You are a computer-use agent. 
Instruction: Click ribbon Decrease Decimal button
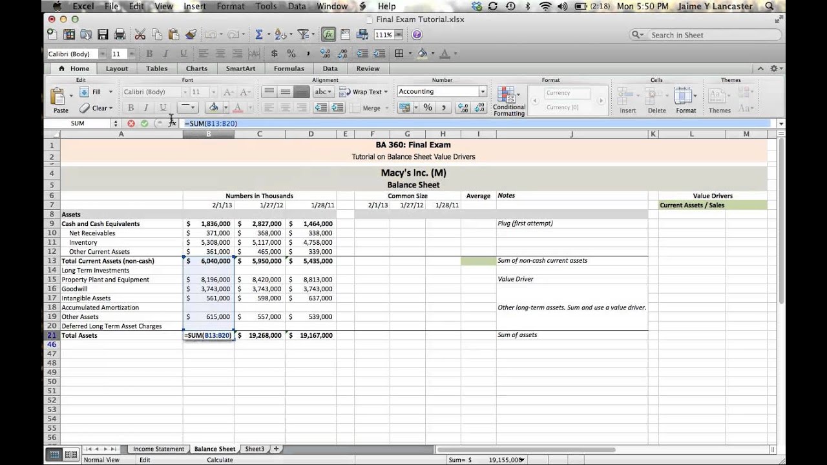point(479,108)
